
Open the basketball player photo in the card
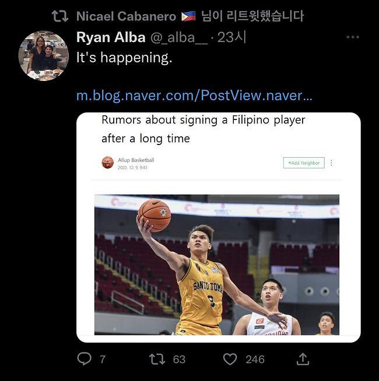coord(217,264)
